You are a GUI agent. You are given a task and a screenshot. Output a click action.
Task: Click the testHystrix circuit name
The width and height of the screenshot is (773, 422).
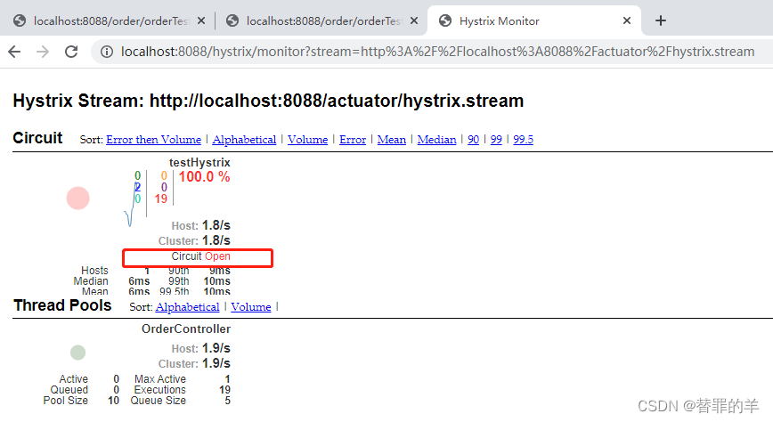(199, 162)
